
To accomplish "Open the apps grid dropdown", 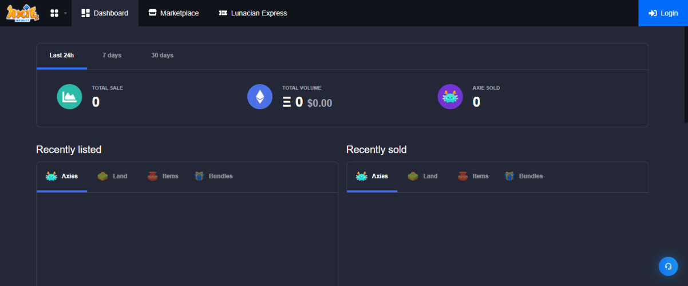I will point(58,13).
